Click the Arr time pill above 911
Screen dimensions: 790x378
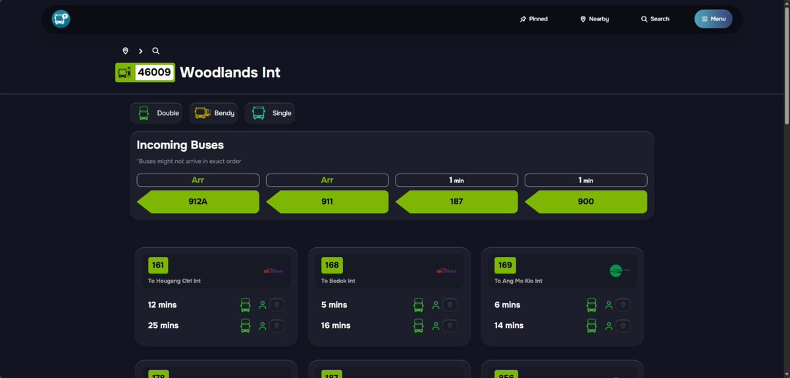[x=327, y=180]
